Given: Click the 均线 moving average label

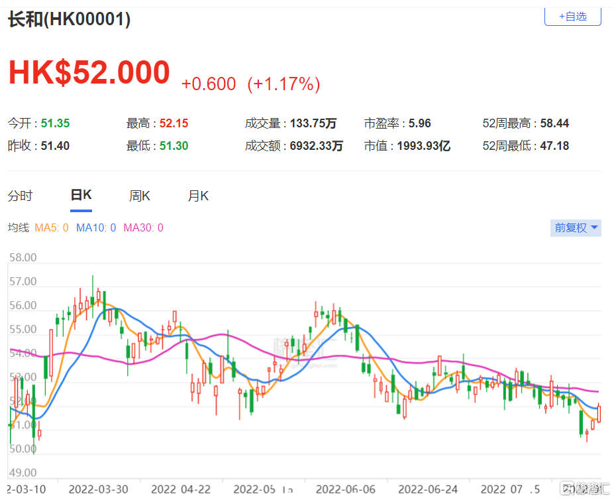Looking at the screenshot, I should point(19,228).
